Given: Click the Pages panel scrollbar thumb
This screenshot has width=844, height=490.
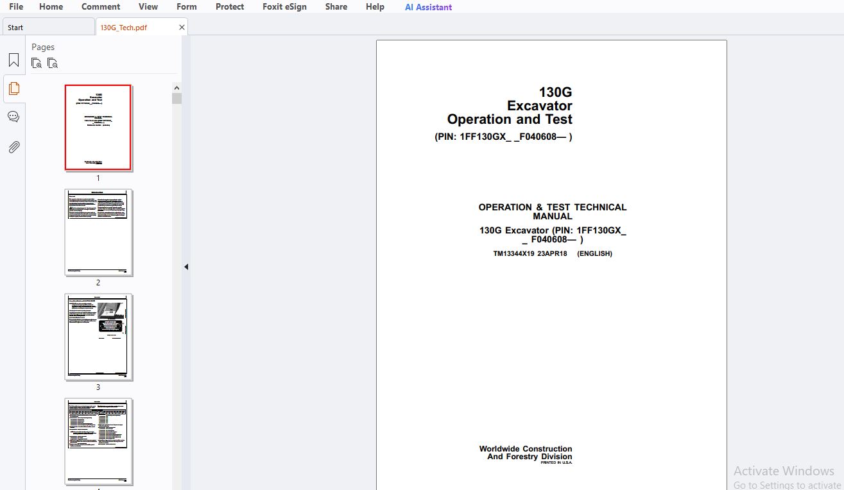Looking at the screenshot, I should tap(177, 98).
